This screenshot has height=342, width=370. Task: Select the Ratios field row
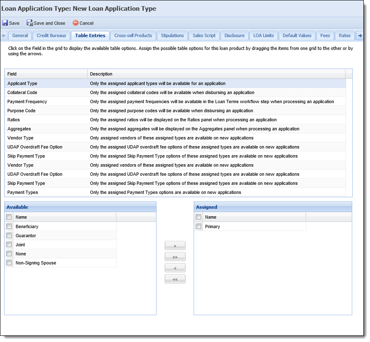click(175, 120)
